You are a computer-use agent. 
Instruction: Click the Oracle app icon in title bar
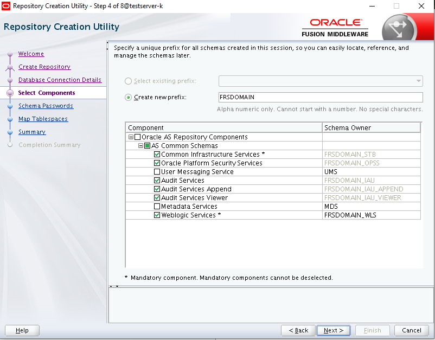coord(6,6)
